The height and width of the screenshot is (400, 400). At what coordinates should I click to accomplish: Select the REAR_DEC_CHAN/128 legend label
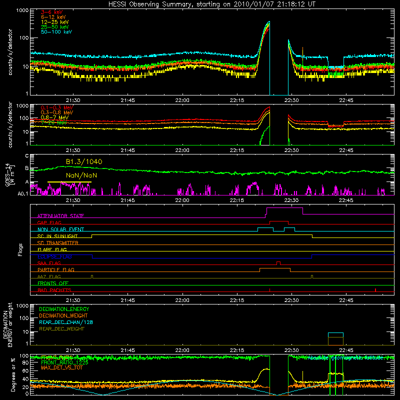click(x=66, y=322)
